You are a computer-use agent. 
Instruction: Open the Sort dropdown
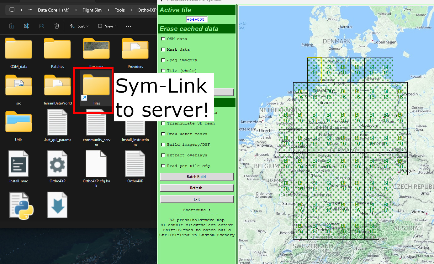click(79, 26)
